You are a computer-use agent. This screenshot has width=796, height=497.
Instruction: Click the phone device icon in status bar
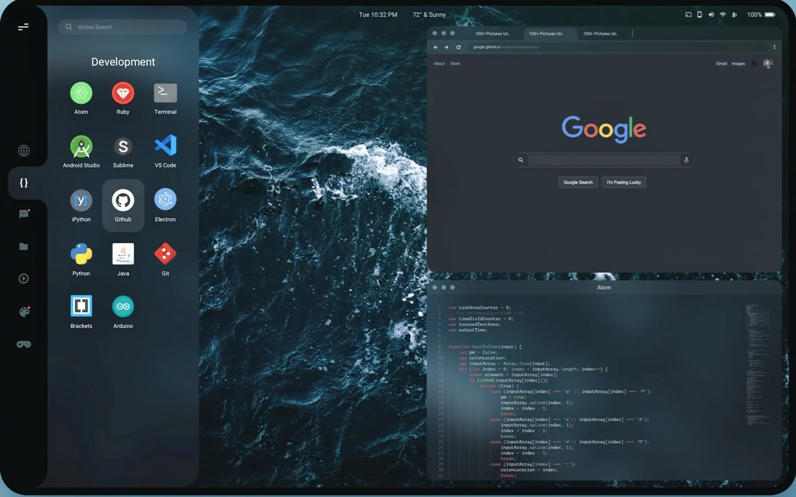click(x=700, y=14)
